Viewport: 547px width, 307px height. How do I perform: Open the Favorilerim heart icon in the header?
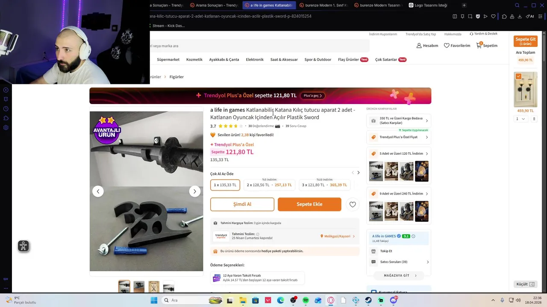click(447, 46)
